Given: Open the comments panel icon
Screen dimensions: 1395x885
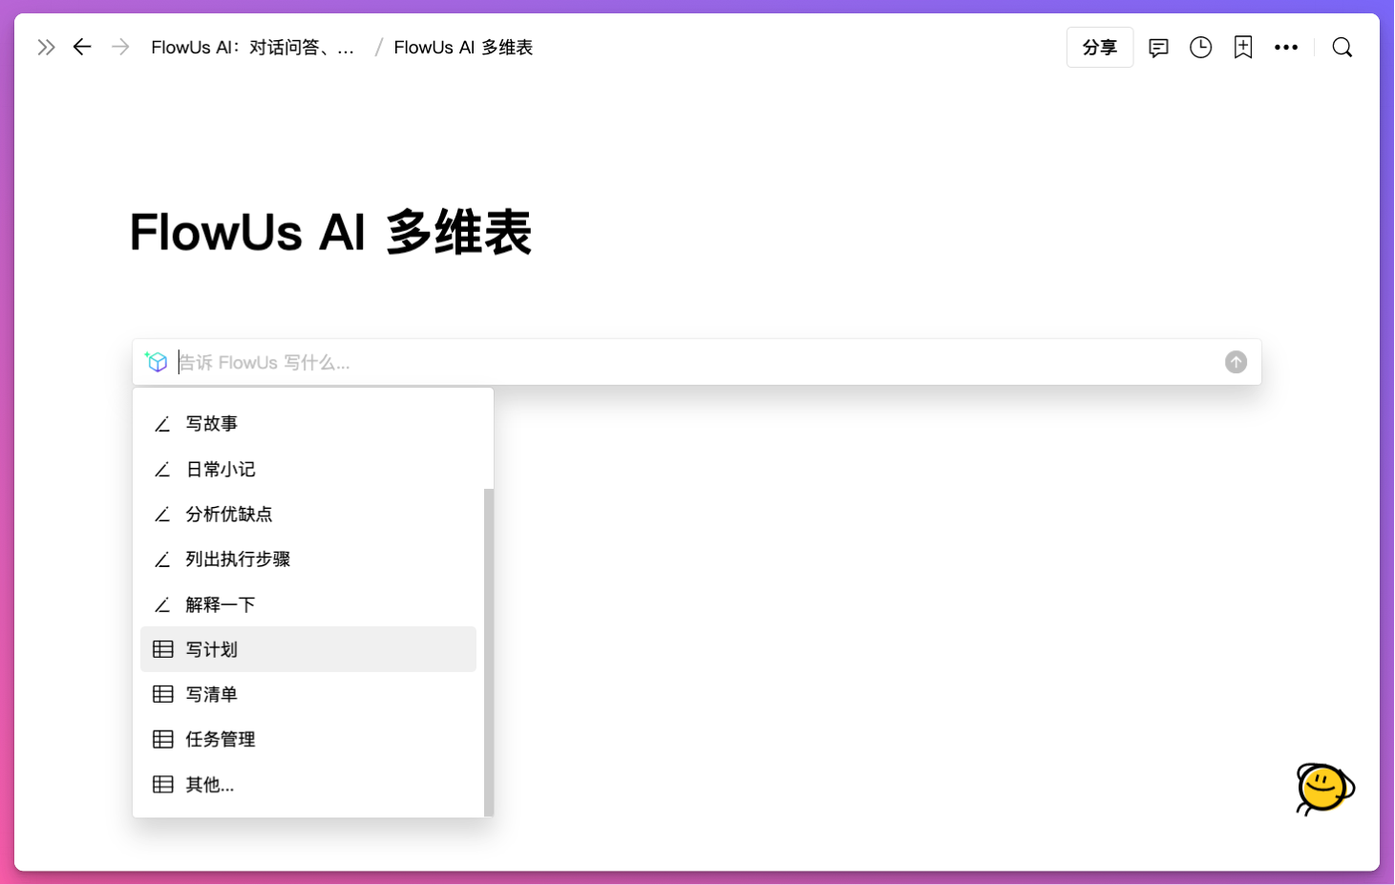Looking at the screenshot, I should tap(1157, 47).
